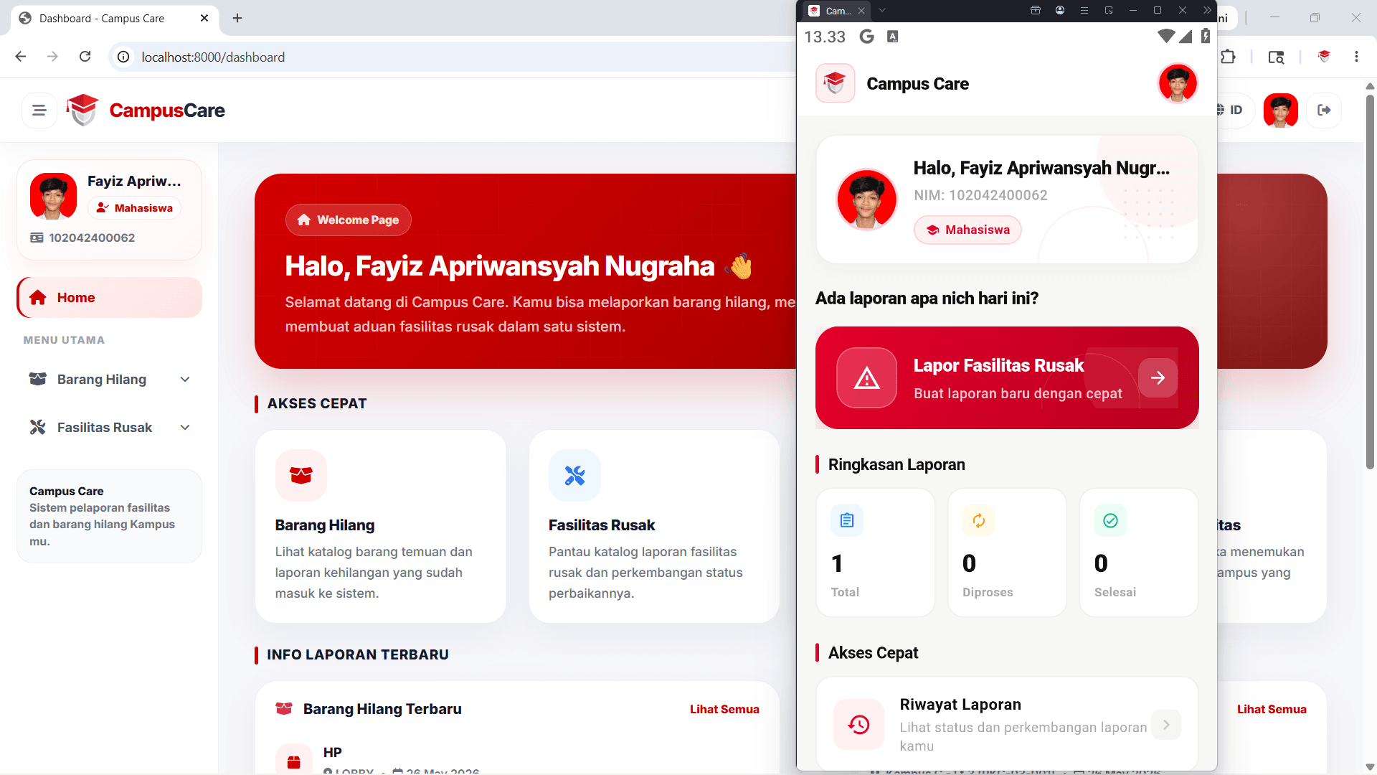The height and width of the screenshot is (775, 1377).
Task: Click the mobile signal strength icon in status bar
Action: pyautogui.click(x=1186, y=36)
